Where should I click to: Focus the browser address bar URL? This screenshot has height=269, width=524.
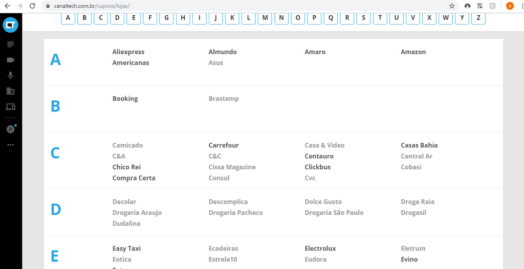tap(250, 6)
